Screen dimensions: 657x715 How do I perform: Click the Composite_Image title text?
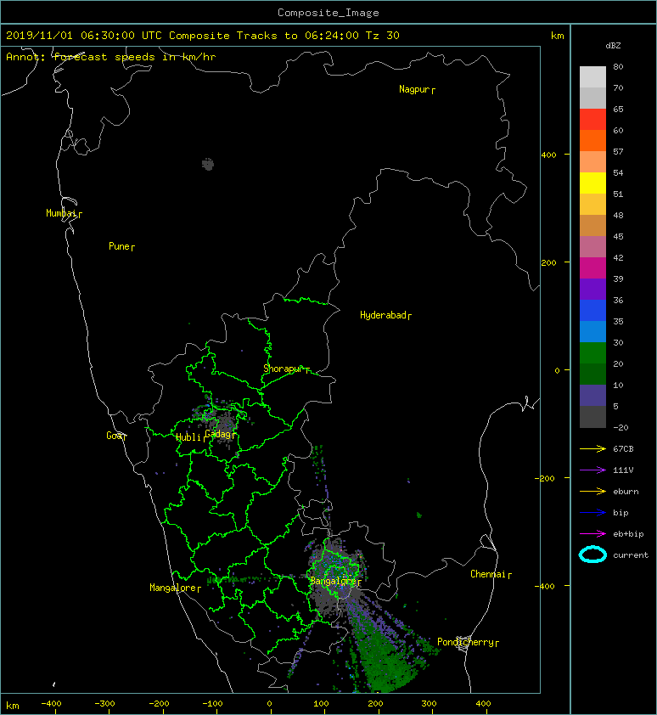[328, 13]
